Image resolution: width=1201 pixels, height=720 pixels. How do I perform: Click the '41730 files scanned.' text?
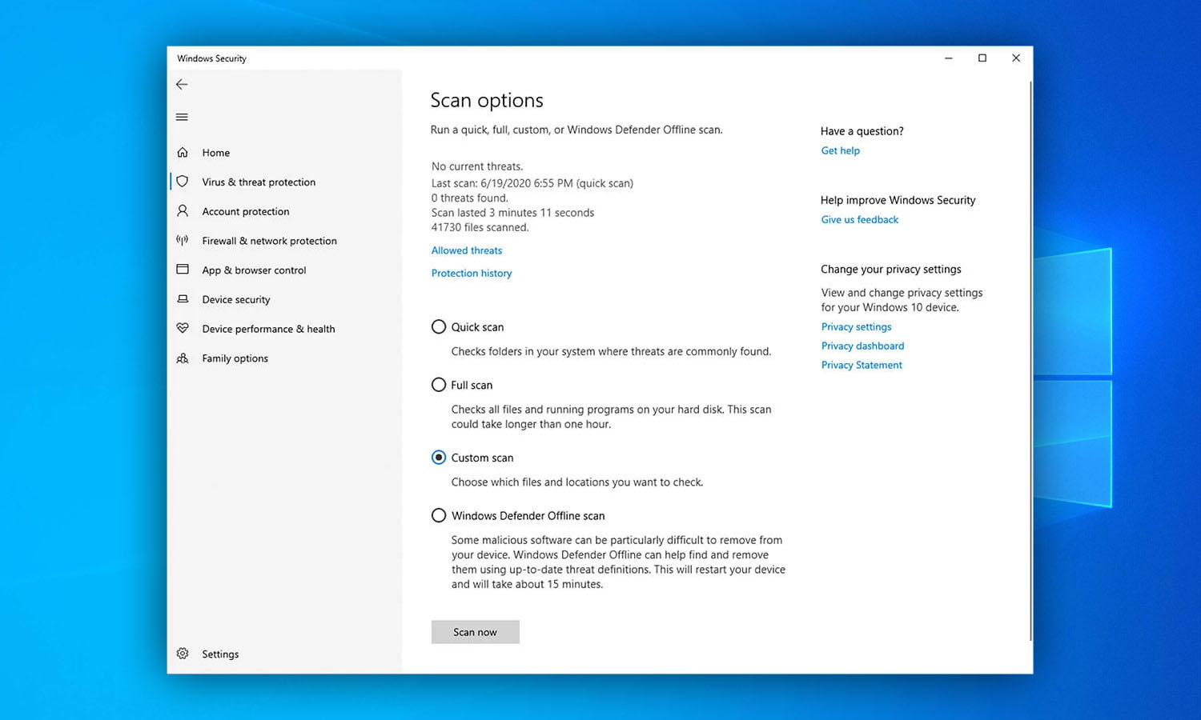(x=480, y=227)
